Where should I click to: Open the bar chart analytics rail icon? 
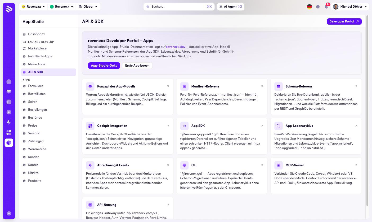[9, 102]
